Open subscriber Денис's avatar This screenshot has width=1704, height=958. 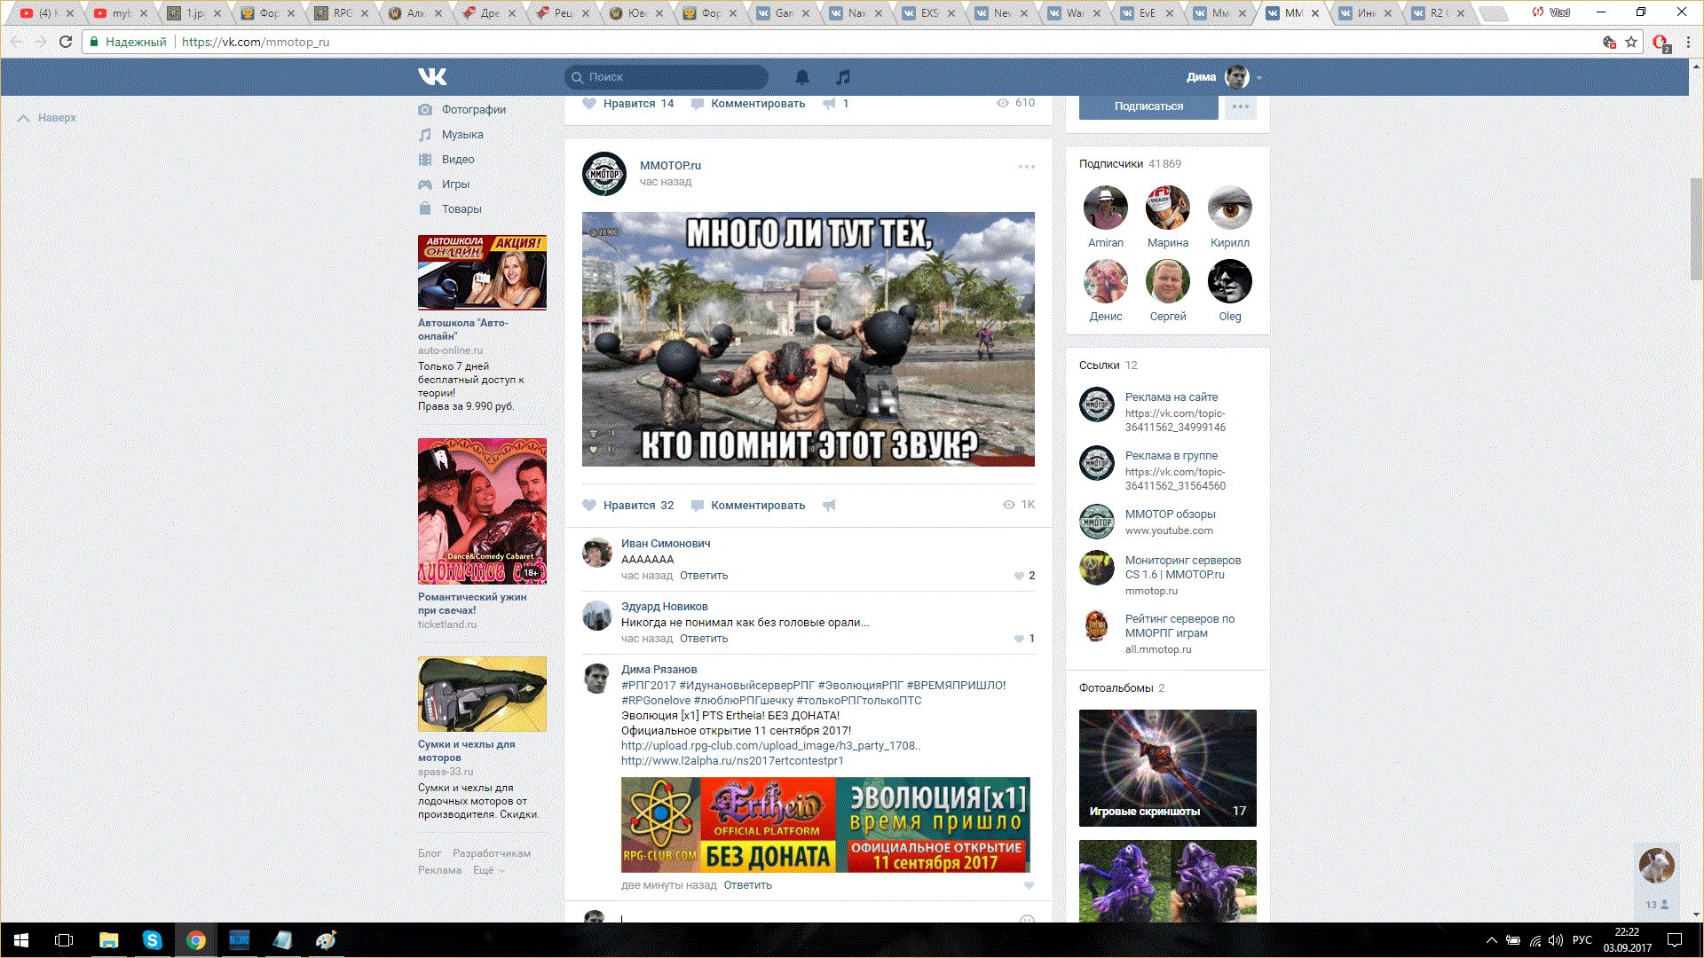pos(1106,281)
